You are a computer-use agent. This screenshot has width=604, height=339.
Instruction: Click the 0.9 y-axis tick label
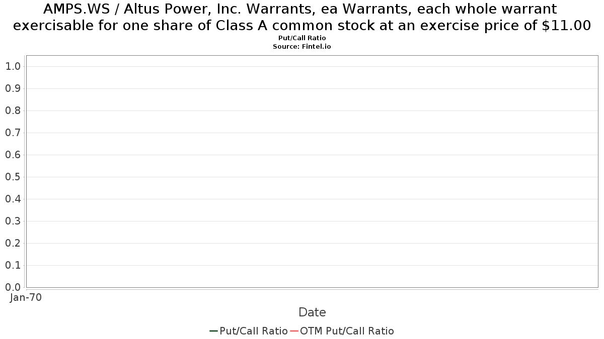(x=13, y=88)
